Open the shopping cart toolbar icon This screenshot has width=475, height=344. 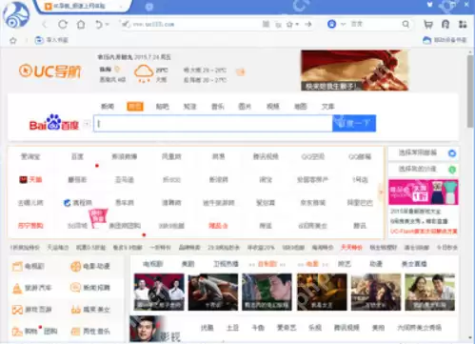click(x=428, y=24)
